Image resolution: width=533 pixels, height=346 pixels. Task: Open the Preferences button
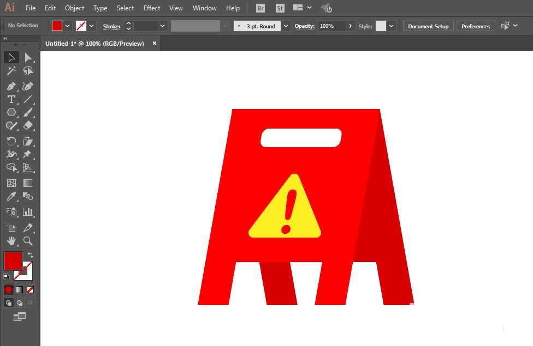475,26
